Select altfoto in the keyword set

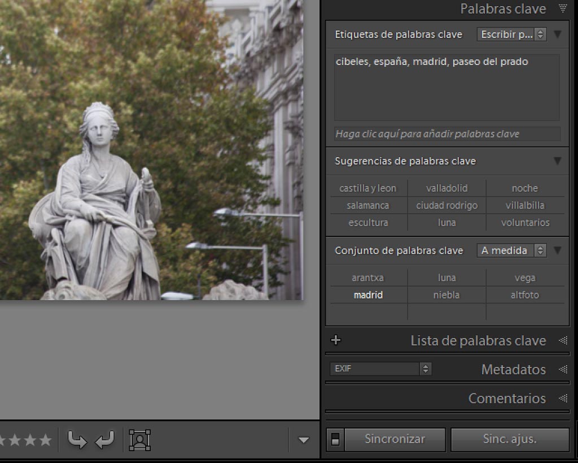(525, 295)
